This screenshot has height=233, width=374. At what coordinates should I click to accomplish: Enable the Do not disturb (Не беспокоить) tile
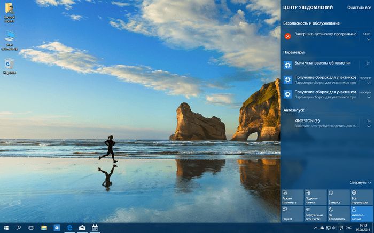coord(338,214)
